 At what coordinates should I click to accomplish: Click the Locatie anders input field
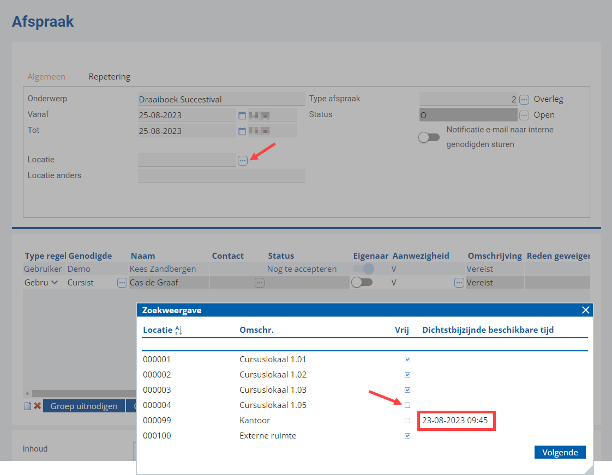(221, 175)
